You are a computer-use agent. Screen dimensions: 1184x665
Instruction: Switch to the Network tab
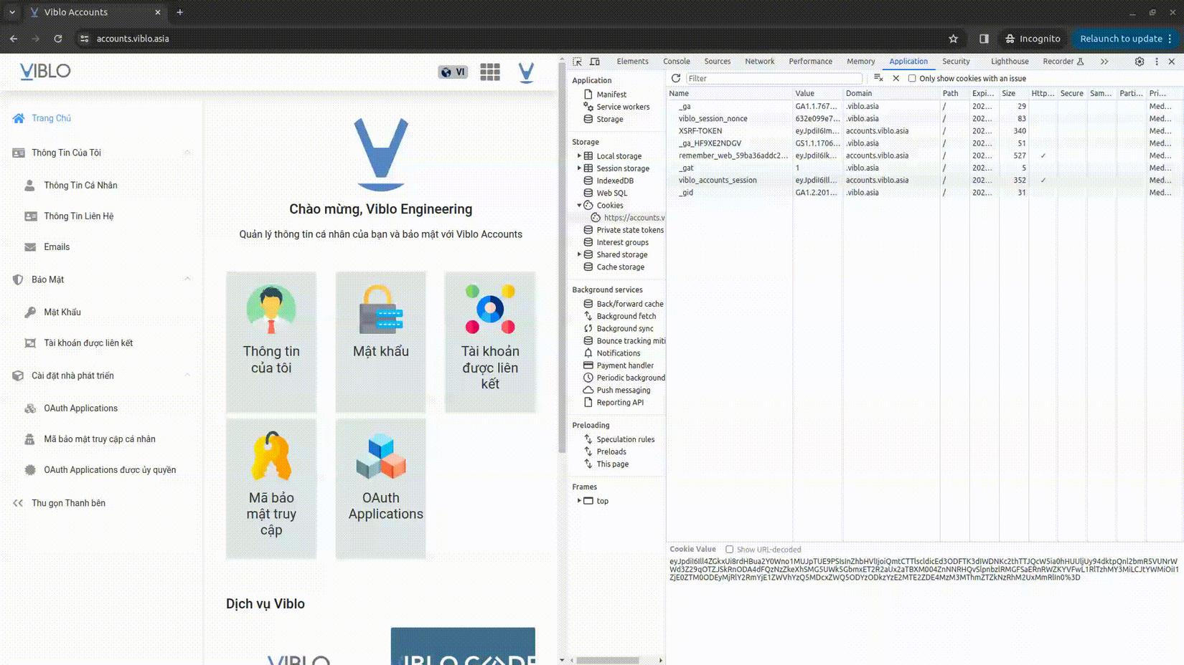click(760, 62)
